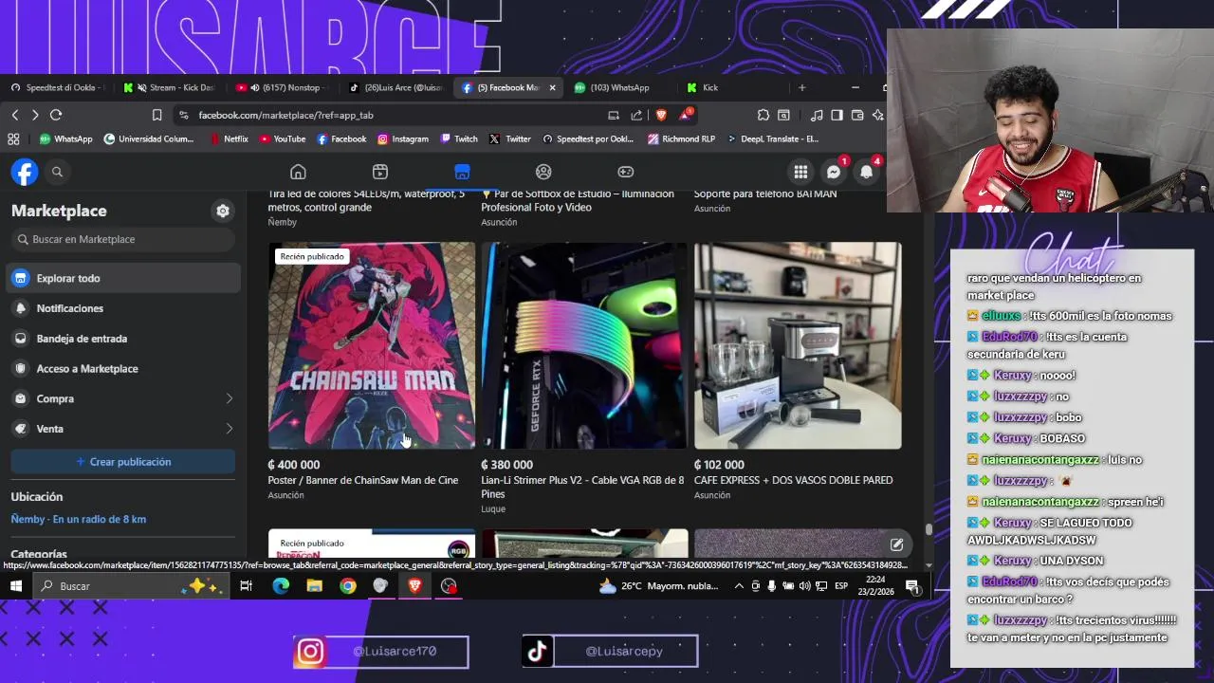1214x683 pixels.
Task: Switch to the Nonstop YouTube tab
Action: pyautogui.click(x=282, y=87)
